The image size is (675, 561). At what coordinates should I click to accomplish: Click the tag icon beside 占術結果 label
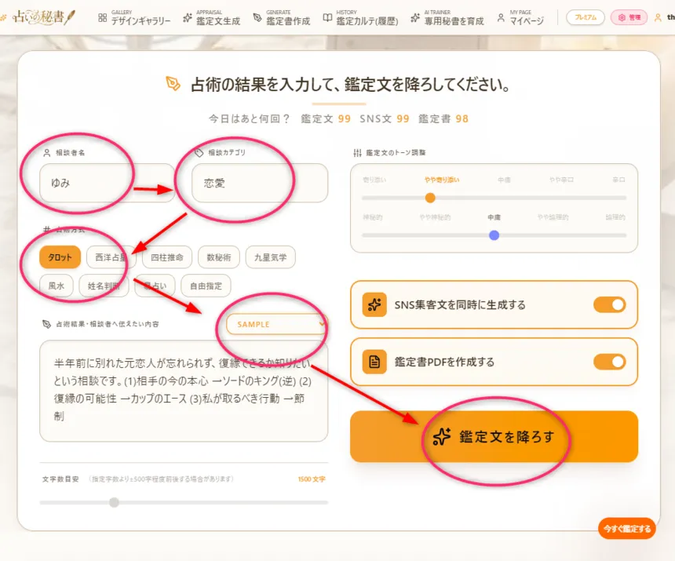(x=46, y=324)
